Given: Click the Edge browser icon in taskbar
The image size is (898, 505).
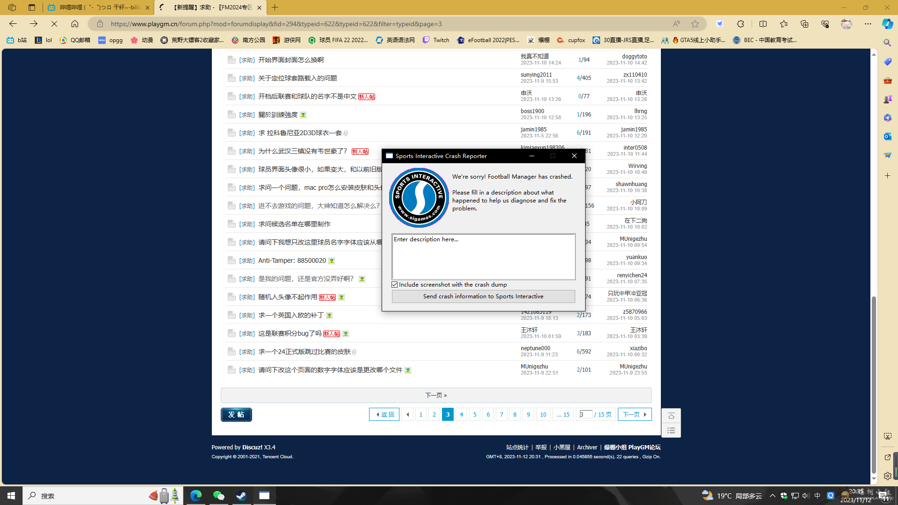Looking at the screenshot, I should (x=197, y=496).
